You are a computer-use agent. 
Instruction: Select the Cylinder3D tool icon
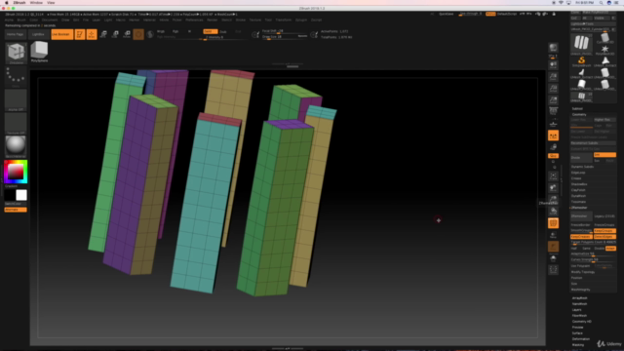tap(604, 38)
